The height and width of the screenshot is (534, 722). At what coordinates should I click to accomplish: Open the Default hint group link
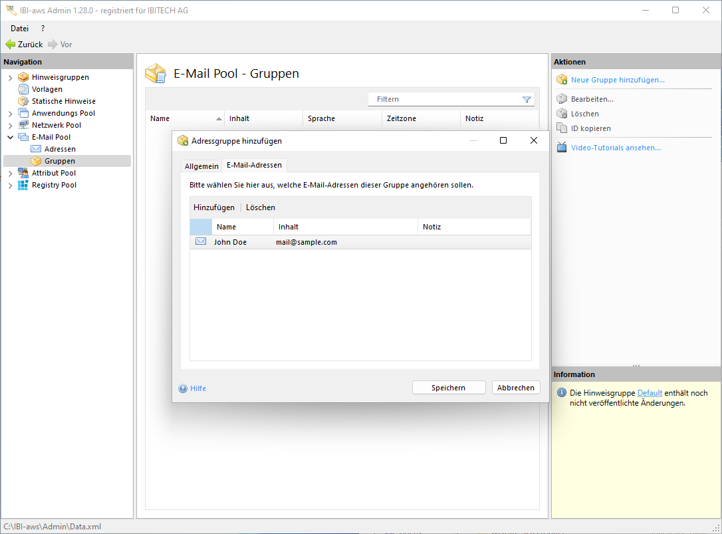650,393
